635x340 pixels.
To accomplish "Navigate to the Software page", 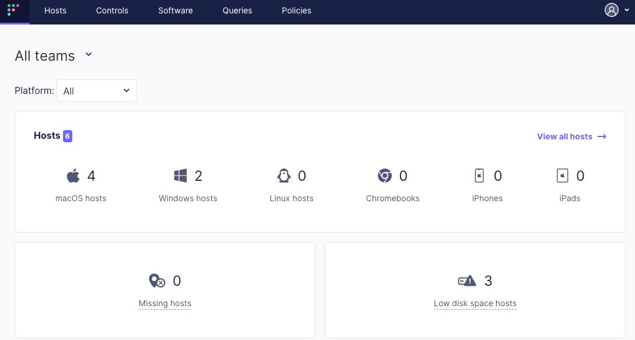I will [x=175, y=10].
